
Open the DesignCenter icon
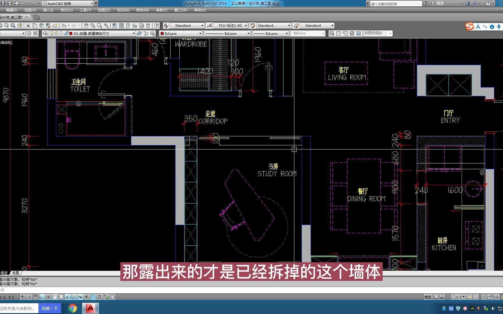121,26
